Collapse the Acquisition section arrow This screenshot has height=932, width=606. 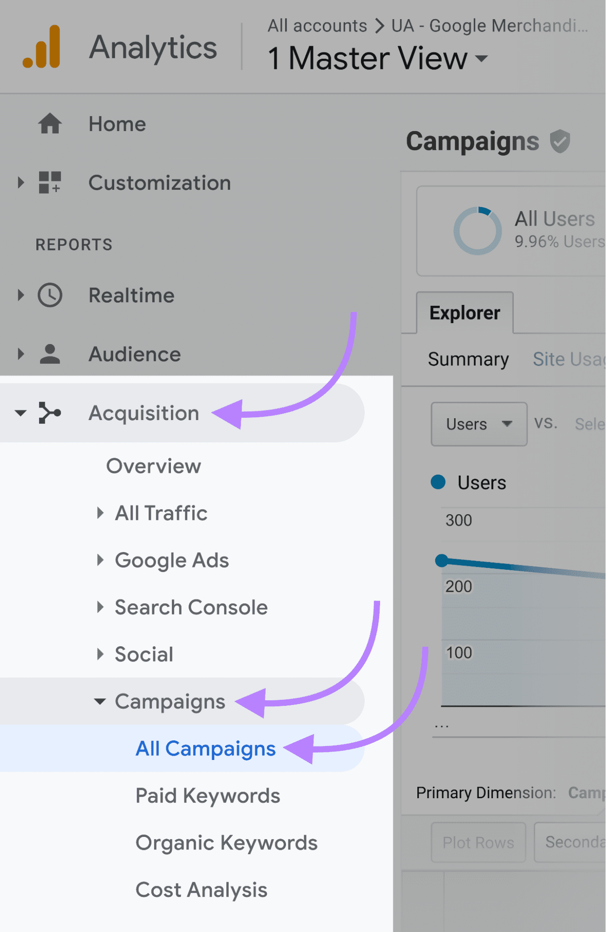click(20, 413)
